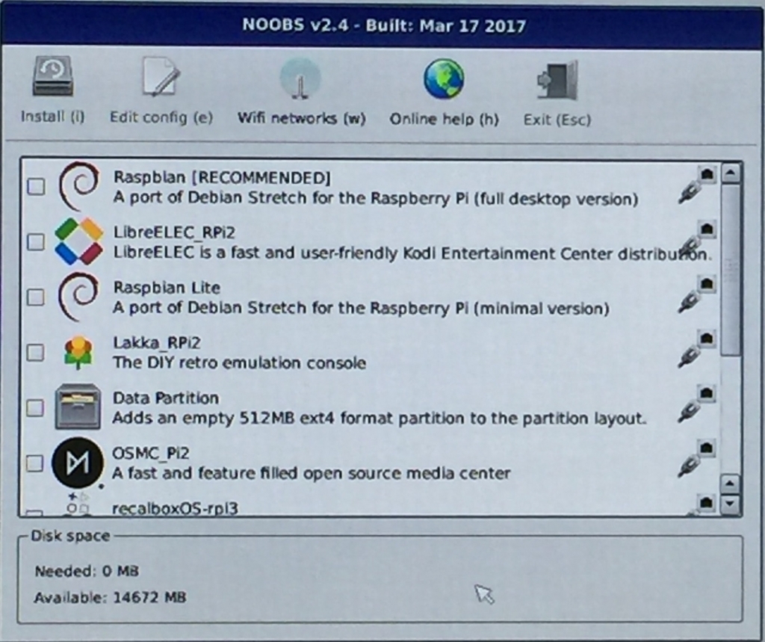Click the Wifi networks (w) label
Screen dimensions: 765x642
tap(302, 119)
